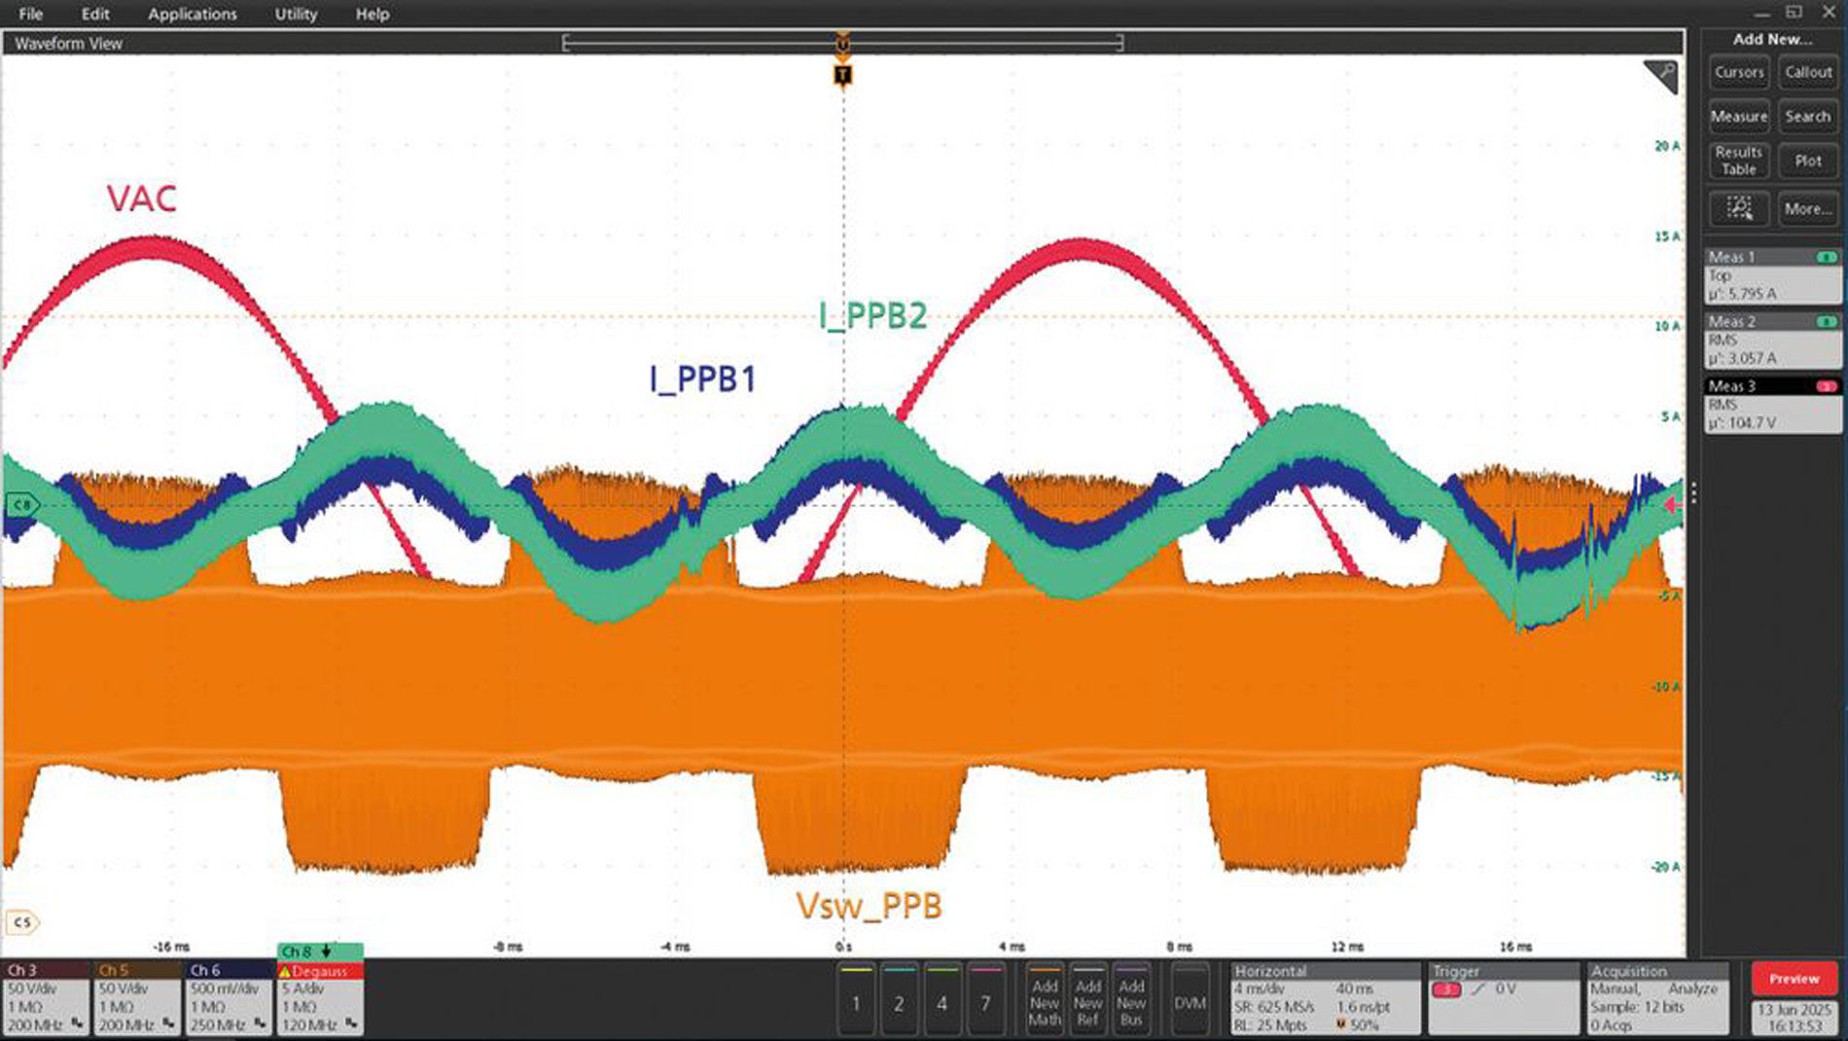Open the More options list
Viewport: 1848px width, 1041px height.
click(x=1807, y=207)
